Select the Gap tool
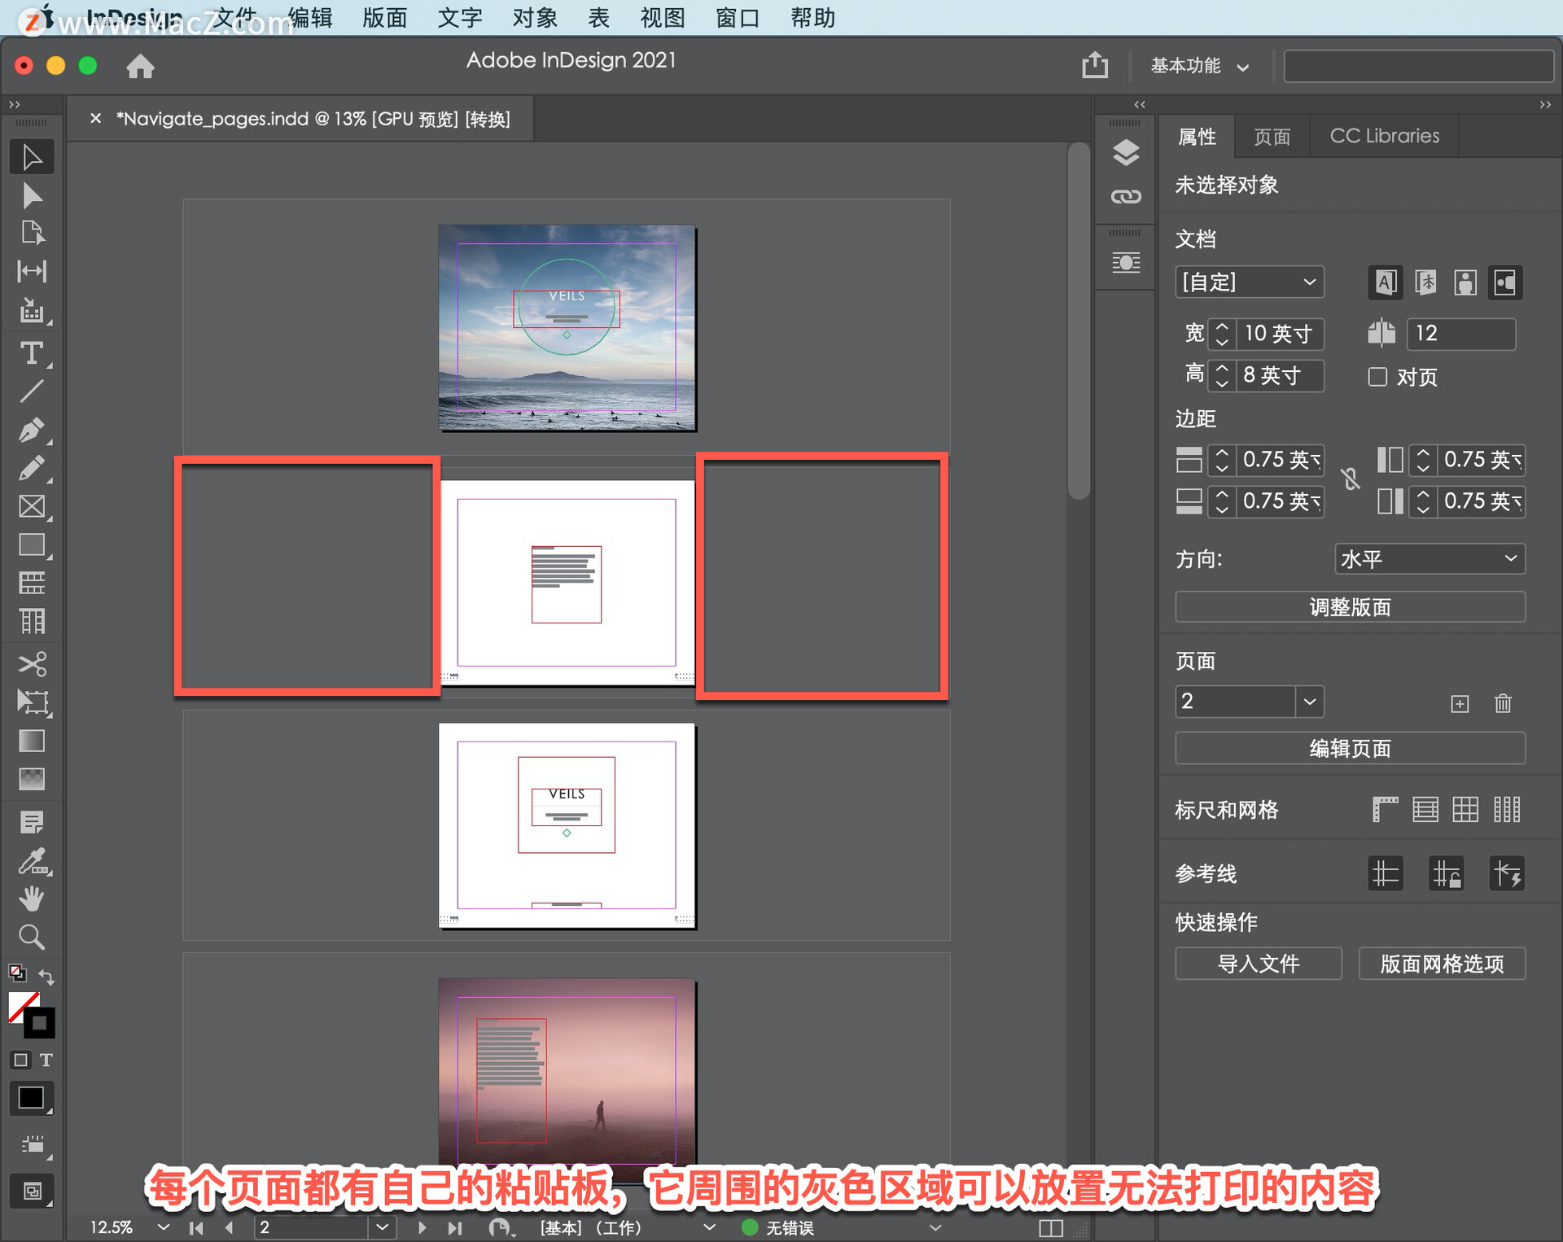 [32, 271]
